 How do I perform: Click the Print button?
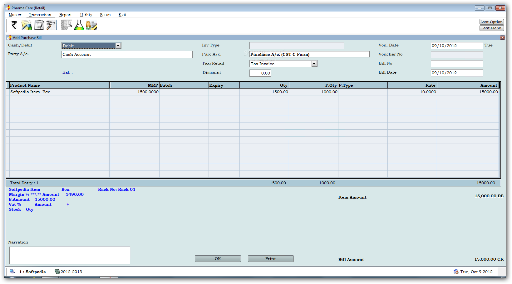point(271,259)
